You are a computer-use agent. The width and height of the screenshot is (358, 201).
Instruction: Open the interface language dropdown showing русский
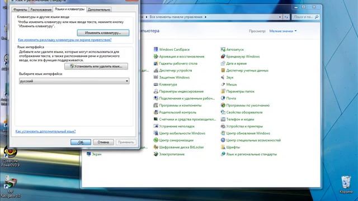(74, 81)
